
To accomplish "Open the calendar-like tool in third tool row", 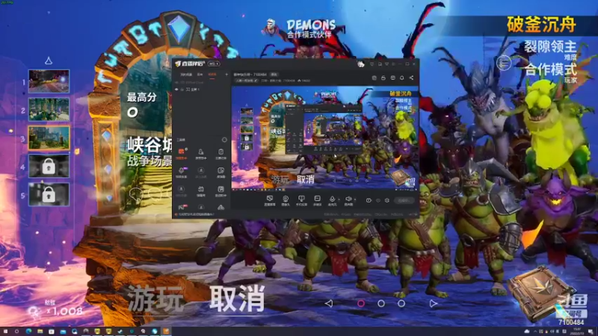I will (201, 191).
